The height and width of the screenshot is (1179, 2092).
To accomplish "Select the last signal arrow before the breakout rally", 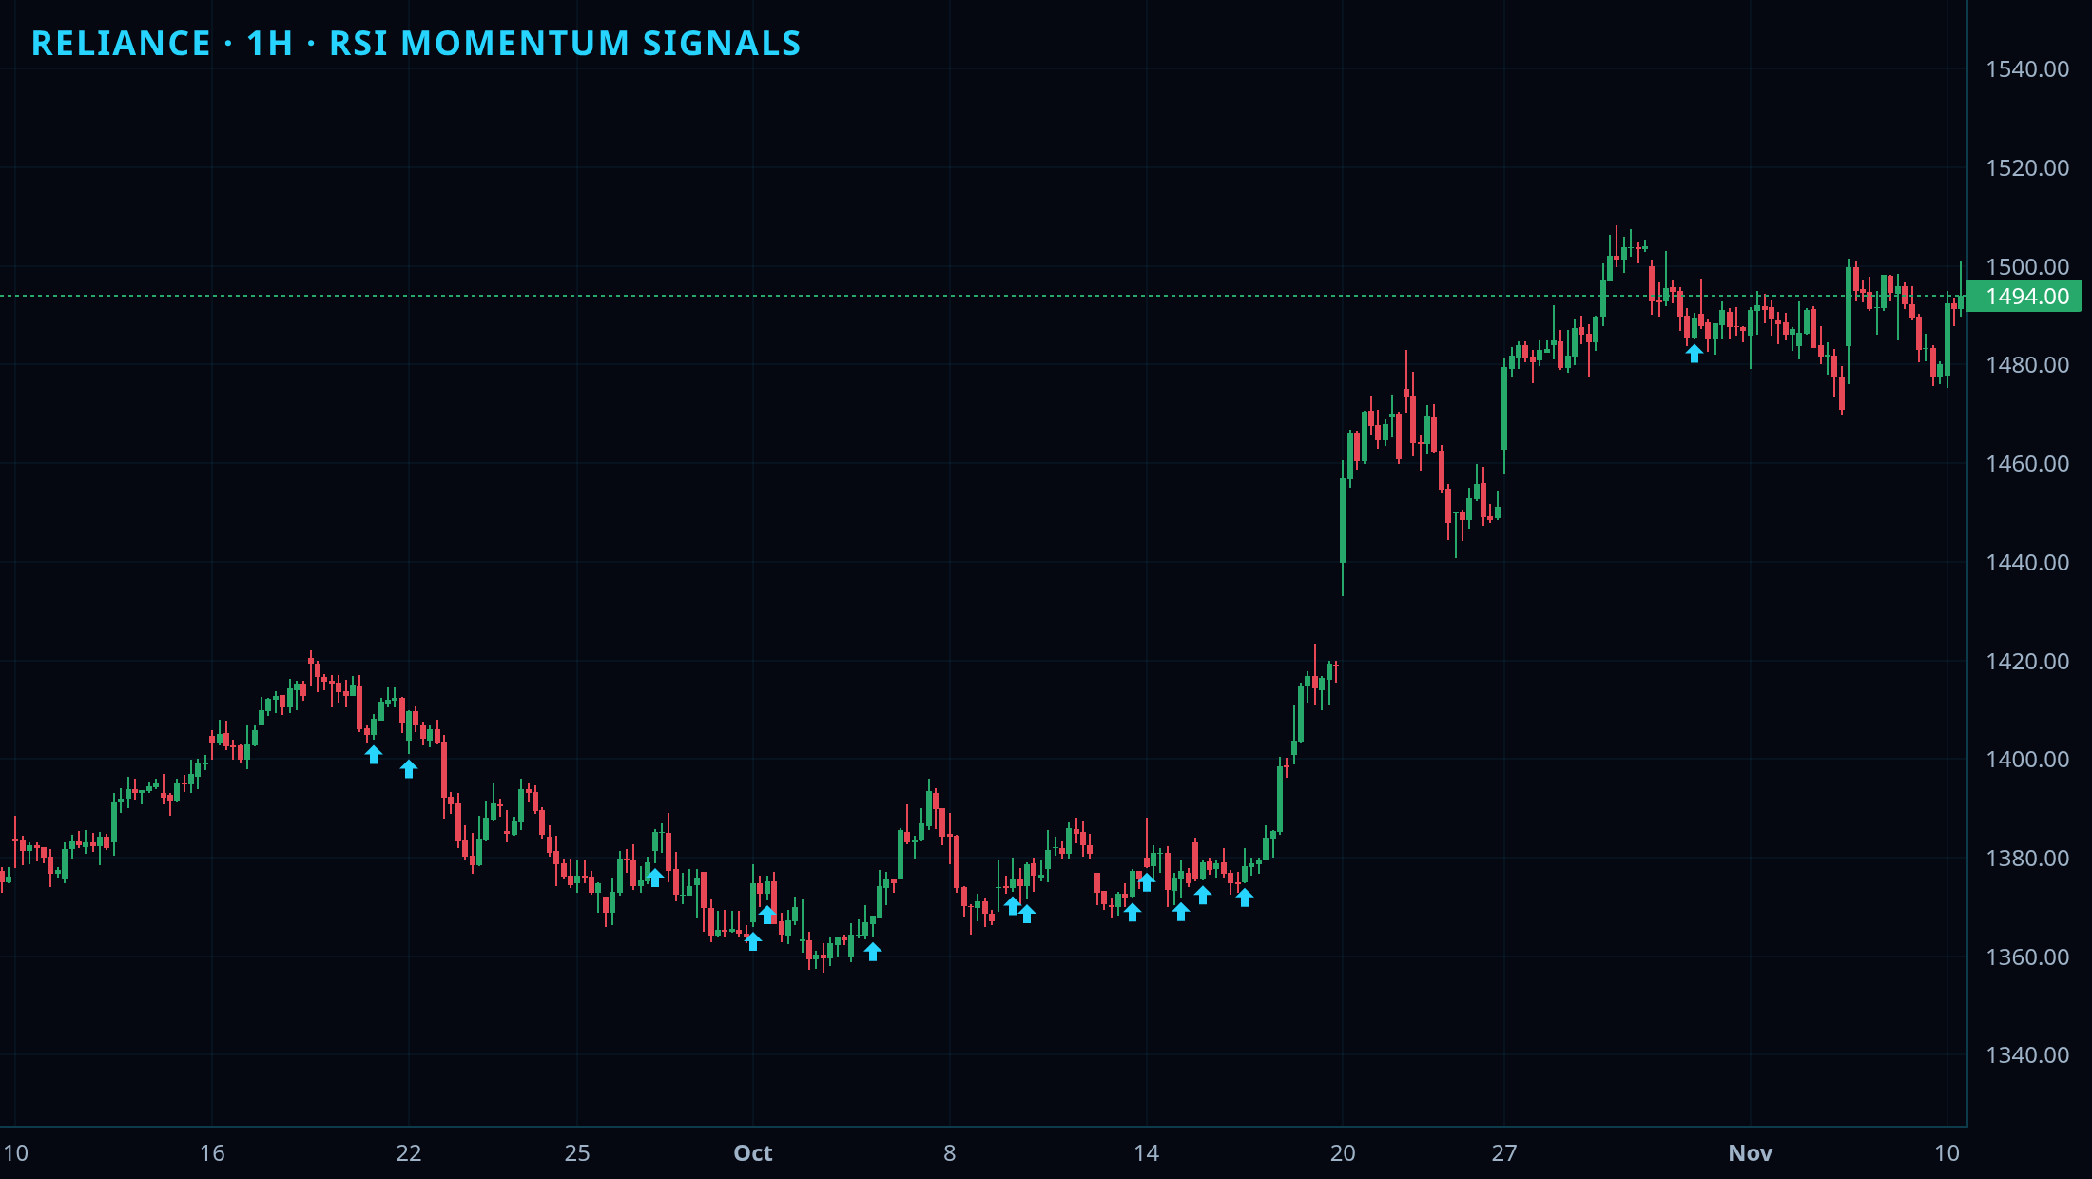I will pyautogui.click(x=1245, y=897).
